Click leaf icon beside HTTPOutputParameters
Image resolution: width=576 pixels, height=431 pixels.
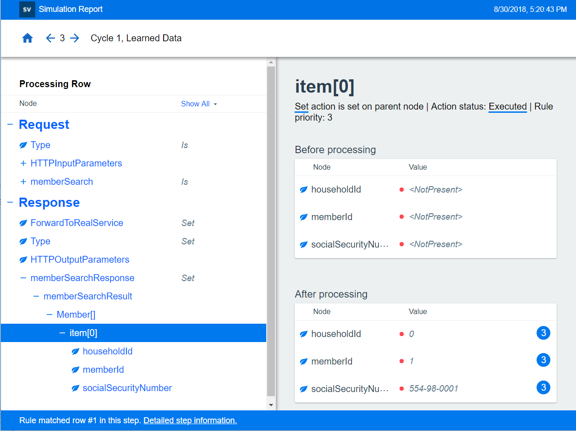point(23,260)
